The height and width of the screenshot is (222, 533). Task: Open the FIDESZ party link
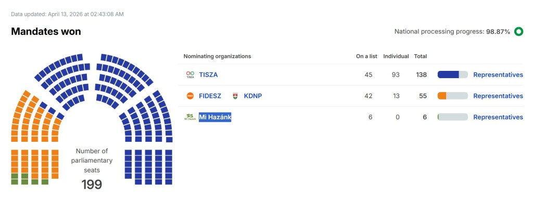pyautogui.click(x=210, y=96)
